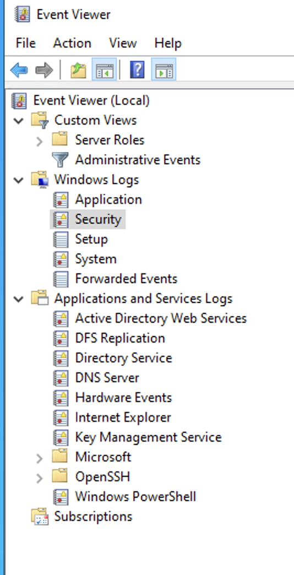The image size is (294, 575).
Task: Click the Subscriptions folder icon
Action: coord(40,516)
